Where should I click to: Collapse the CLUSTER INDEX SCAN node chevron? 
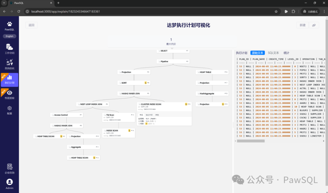tap(140, 104)
